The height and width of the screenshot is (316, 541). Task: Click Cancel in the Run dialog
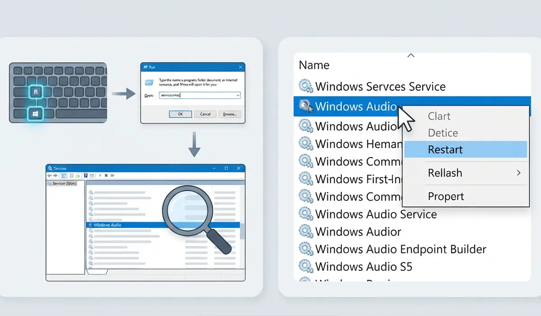[205, 114]
